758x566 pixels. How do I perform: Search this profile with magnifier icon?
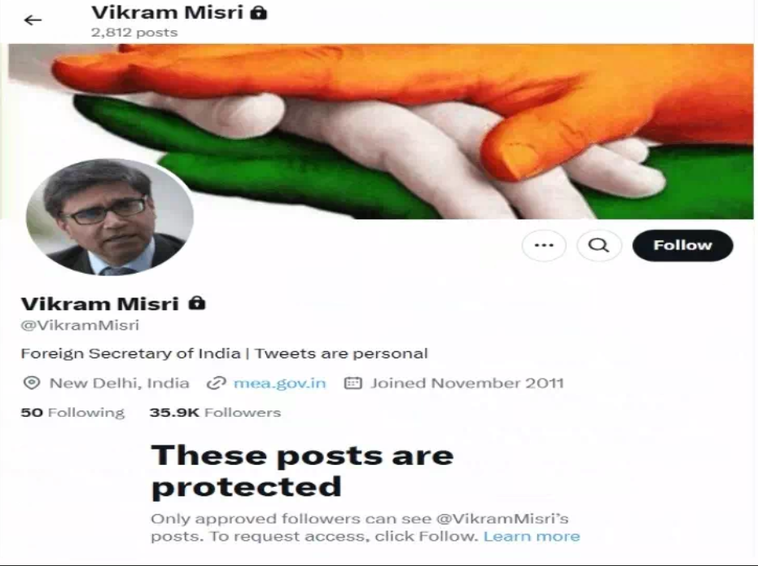[598, 246]
